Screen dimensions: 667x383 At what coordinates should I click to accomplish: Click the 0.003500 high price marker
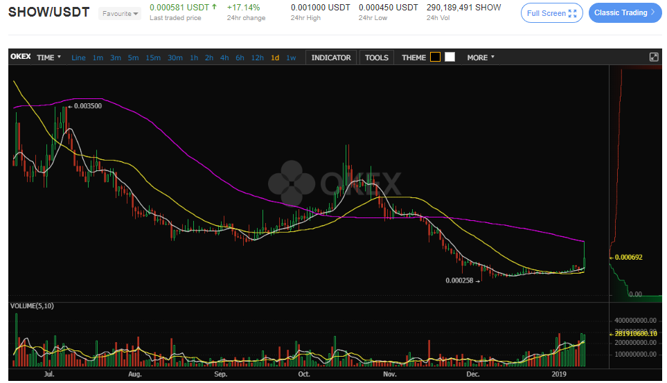pos(87,106)
